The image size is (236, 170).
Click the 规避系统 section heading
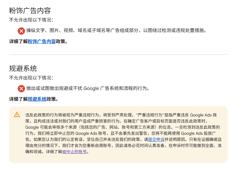coord(23,68)
